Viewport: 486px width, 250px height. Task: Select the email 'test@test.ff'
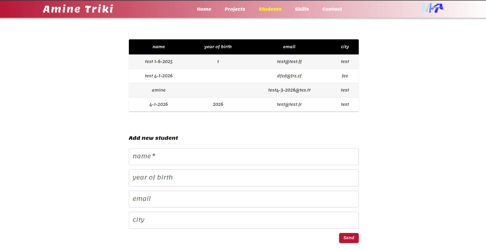pos(289,61)
